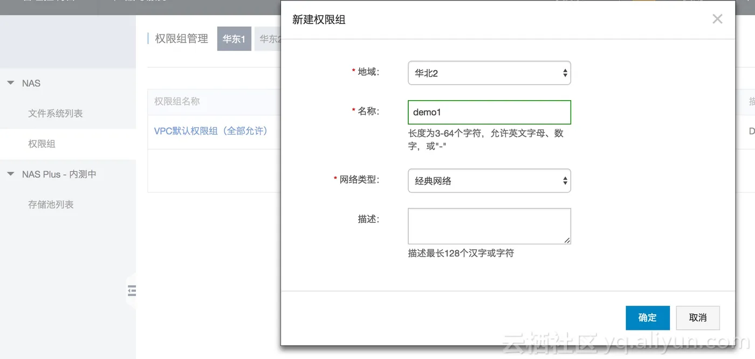Close the 新建权限组 dialog with X
Screen dimensions: 755x359
(x=717, y=19)
